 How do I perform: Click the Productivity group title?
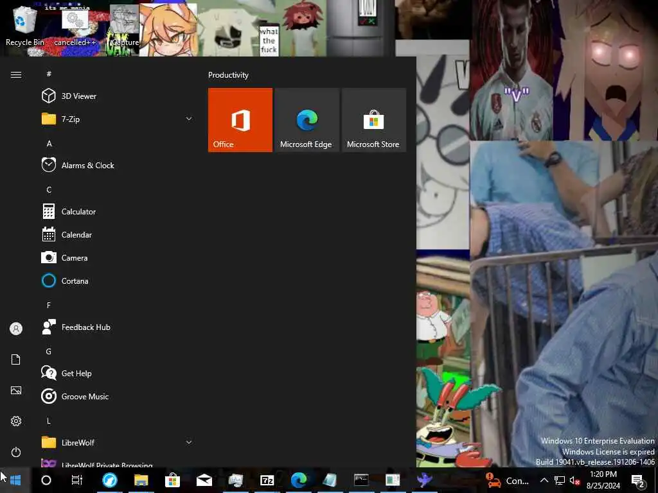click(x=228, y=75)
